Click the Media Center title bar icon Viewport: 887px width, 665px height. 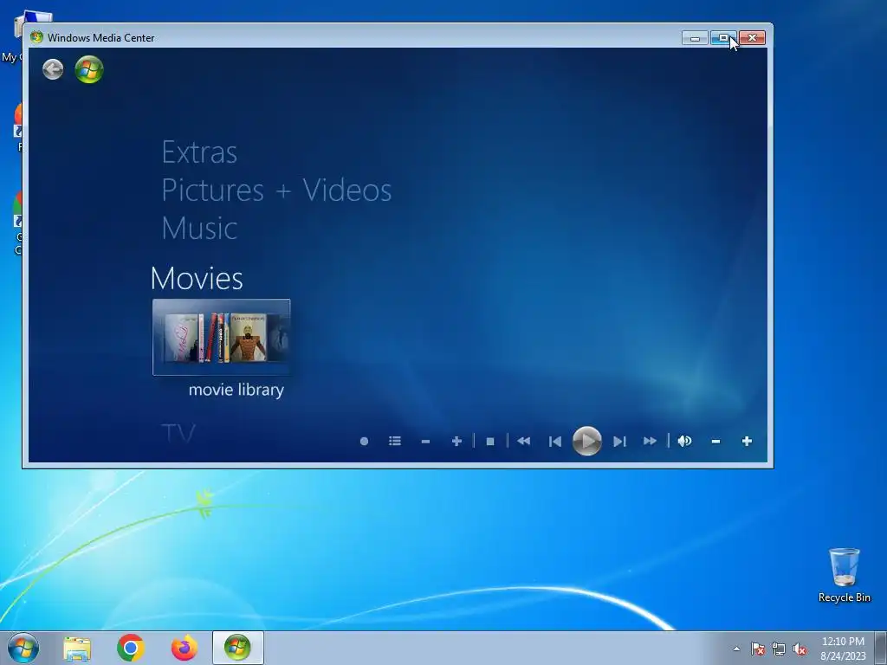36,37
